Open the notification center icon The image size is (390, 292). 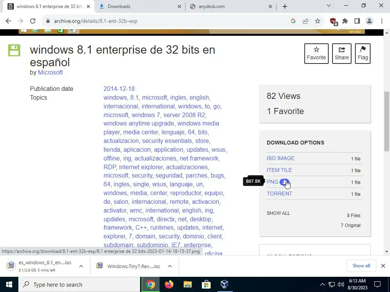(377, 284)
